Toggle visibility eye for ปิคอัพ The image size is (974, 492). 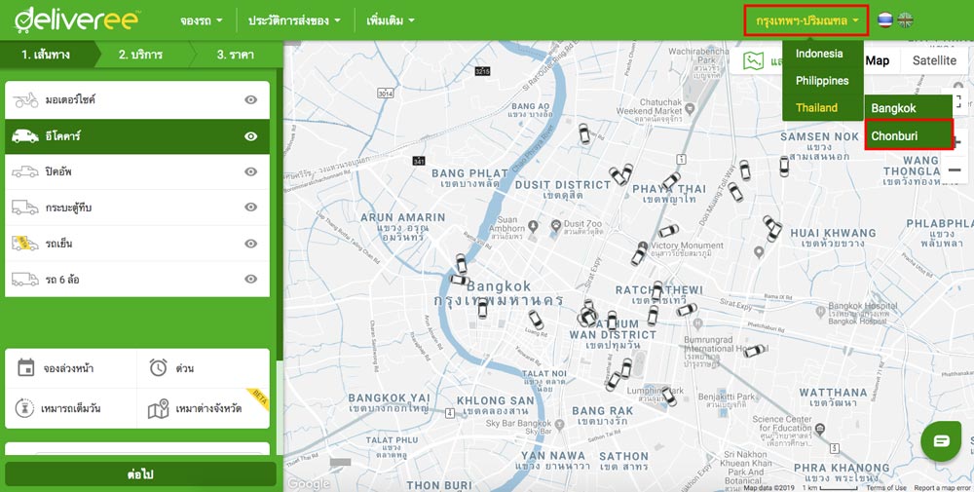click(x=250, y=171)
